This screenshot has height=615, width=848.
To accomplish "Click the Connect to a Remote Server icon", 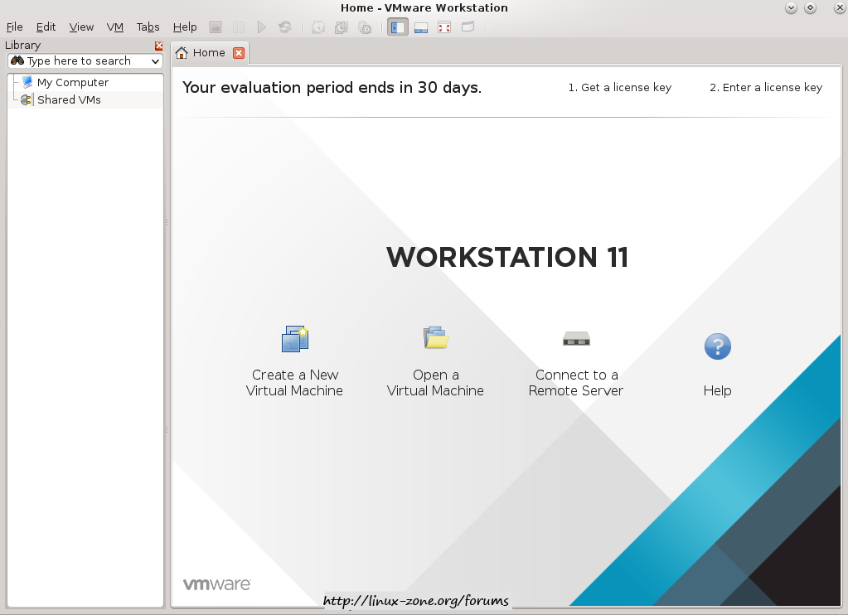I will point(576,338).
